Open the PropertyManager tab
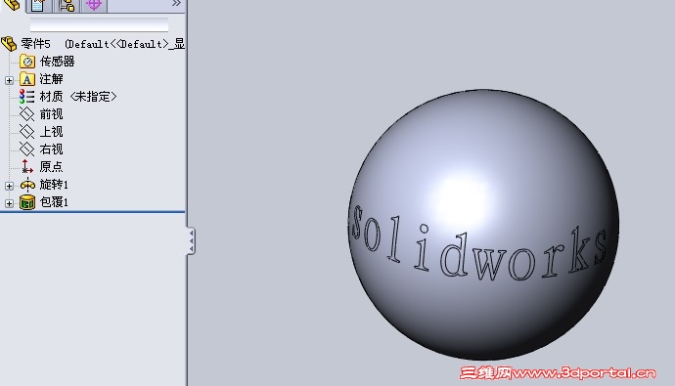Screen dimensions: 675x386 (x=39, y=5)
